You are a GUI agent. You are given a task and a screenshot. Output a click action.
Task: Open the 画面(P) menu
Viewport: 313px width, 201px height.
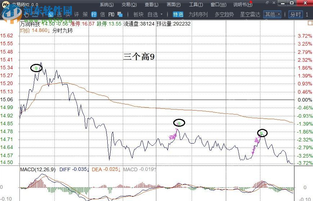pos(174,4)
